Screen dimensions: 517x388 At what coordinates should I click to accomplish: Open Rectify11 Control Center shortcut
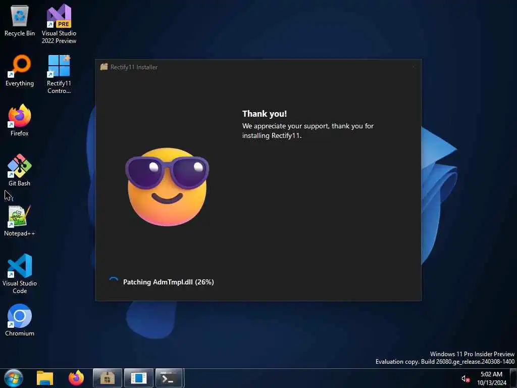[59, 74]
